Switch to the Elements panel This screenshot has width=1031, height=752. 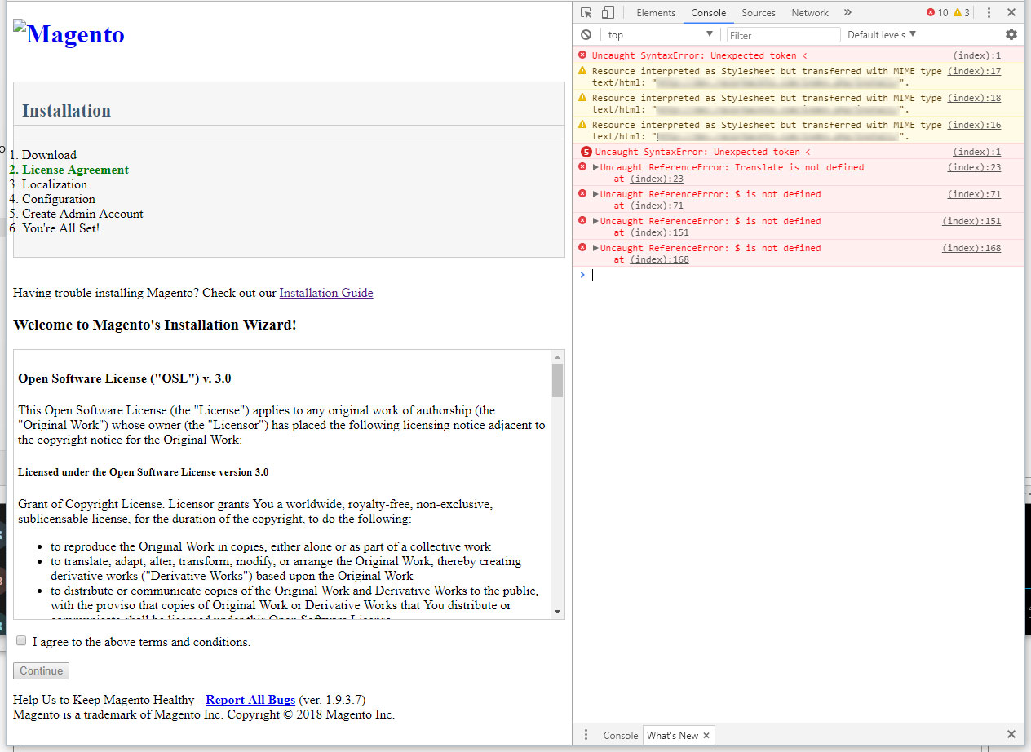tap(655, 12)
